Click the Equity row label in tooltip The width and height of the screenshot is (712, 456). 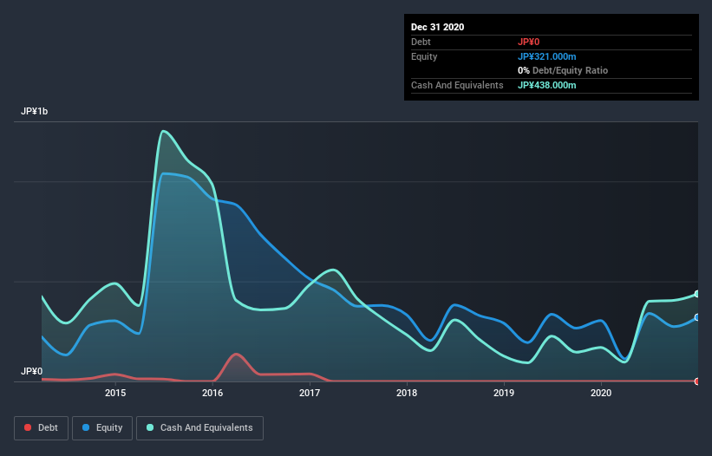pyautogui.click(x=424, y=56)
